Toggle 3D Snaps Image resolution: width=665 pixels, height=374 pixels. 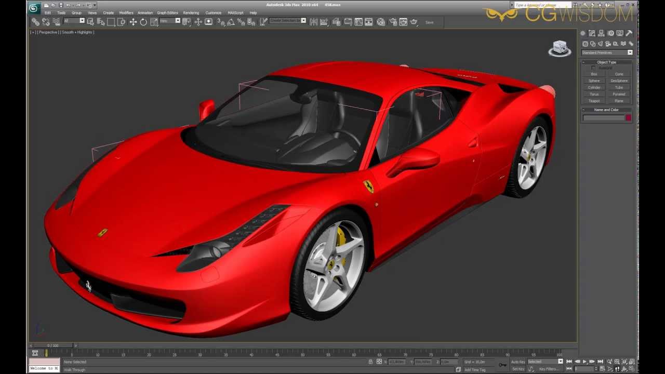pyautogui.click(x=221, y=22)
